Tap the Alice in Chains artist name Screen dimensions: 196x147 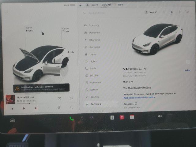pyautogui.click(x=28, y=101)
